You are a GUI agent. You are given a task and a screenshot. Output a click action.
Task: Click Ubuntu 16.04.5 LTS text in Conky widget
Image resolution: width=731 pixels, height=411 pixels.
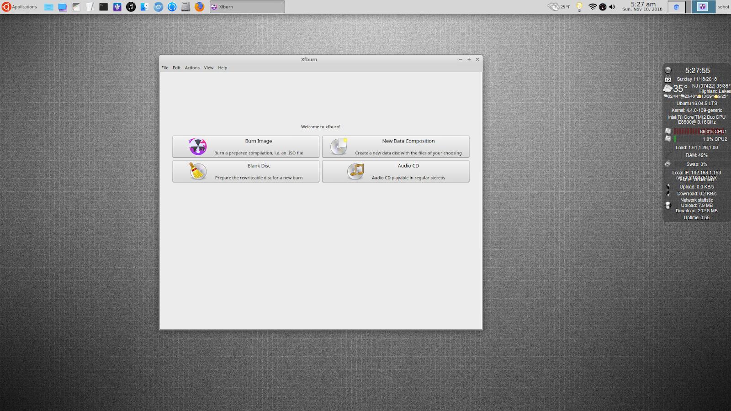tap(697, 104)
